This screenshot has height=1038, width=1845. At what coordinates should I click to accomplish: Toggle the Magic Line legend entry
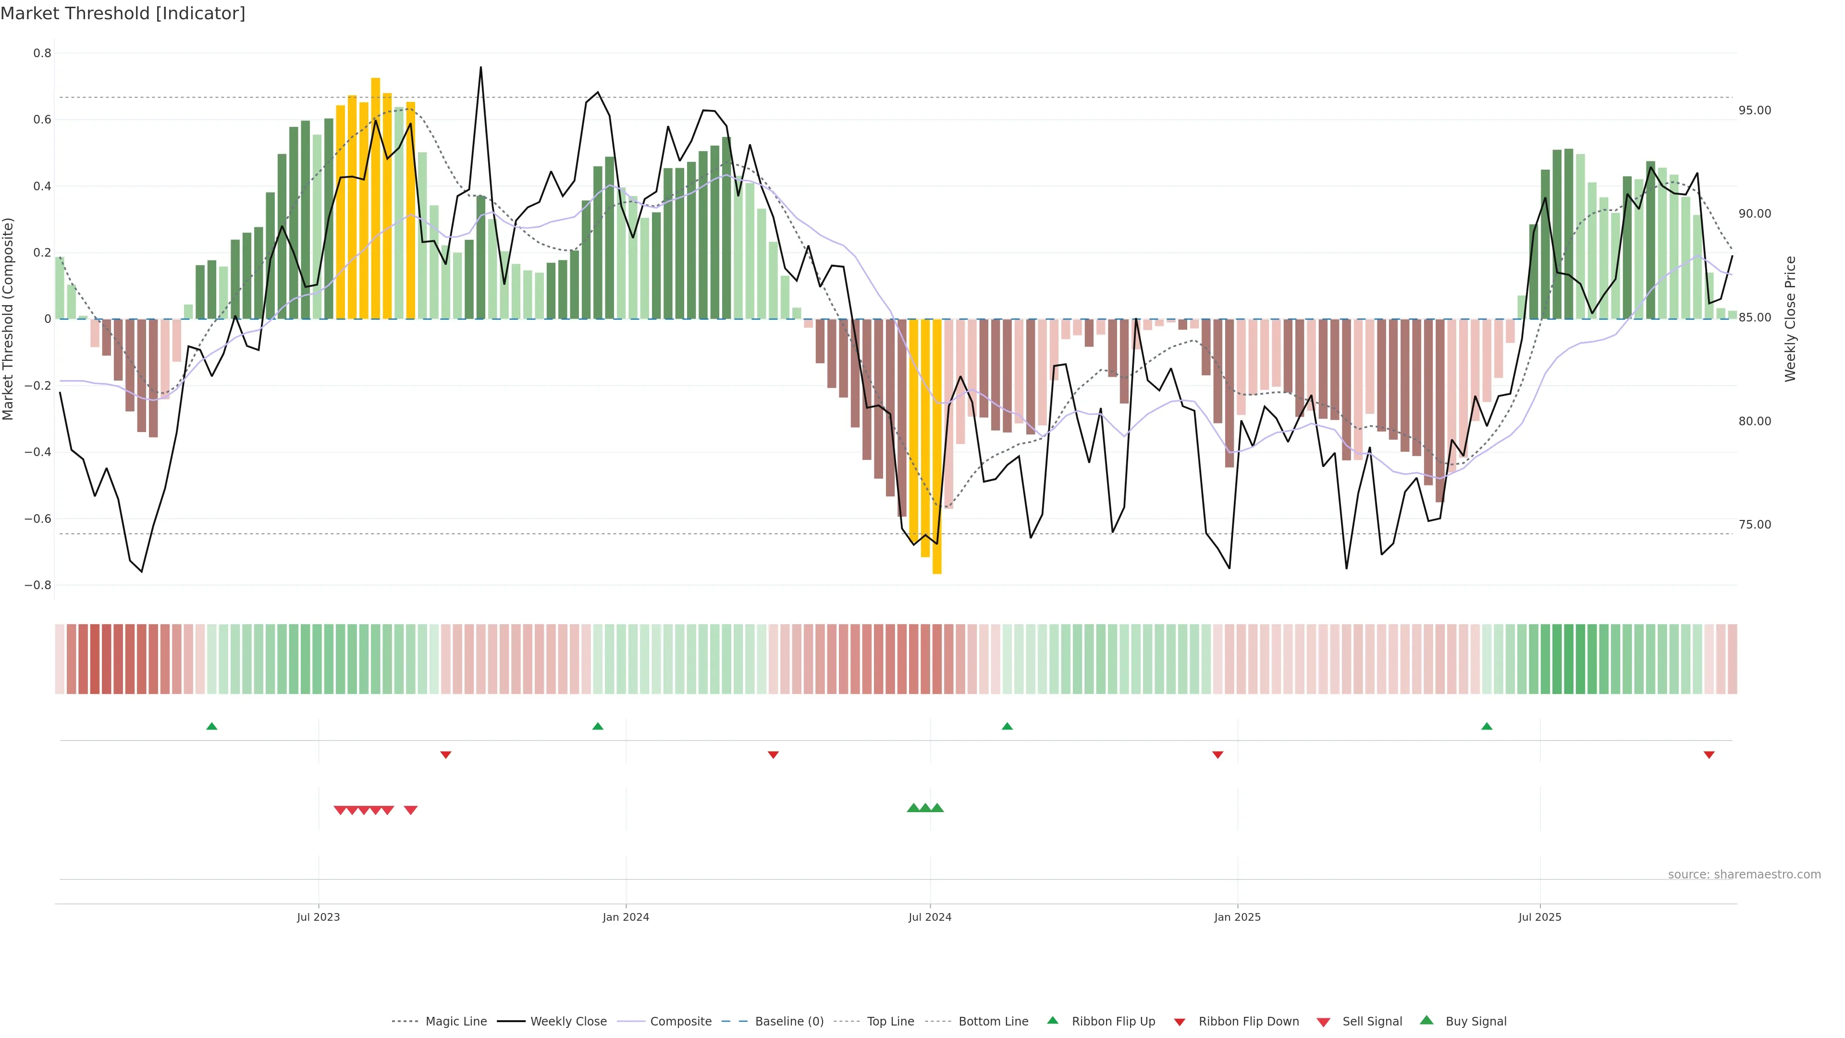[455, 1022]
